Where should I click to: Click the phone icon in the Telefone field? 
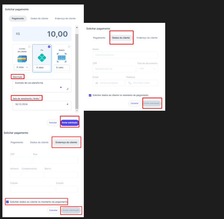click(130, 83)
